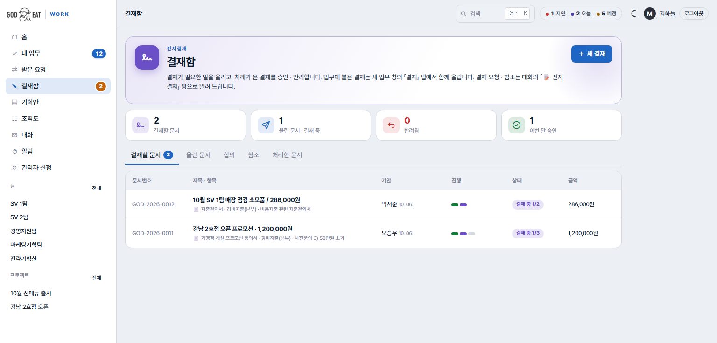This screenshot has height=343, width=717.
Task: Click the 결재 중 1/3 status badge
Action: pos(528,233)
